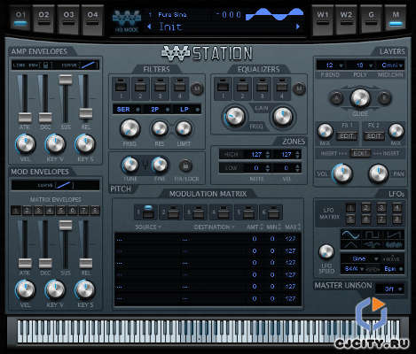The width and height of the screenshot is (416, 354).
Task: Click the layer VOL knob
Action: coord(342,173)
